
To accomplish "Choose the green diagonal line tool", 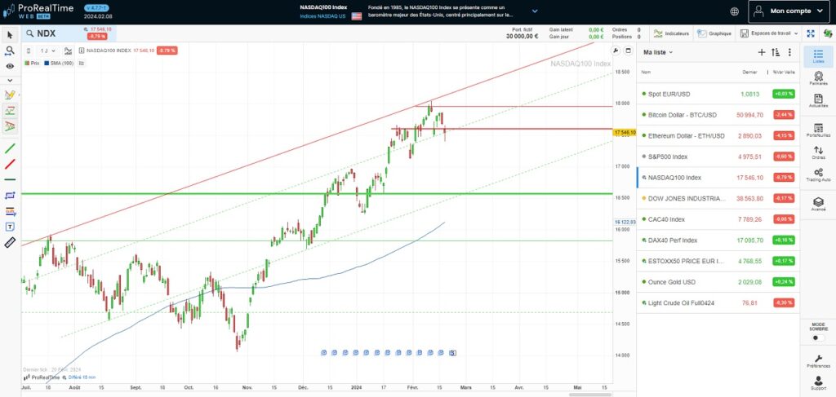I will pos(10,148).
